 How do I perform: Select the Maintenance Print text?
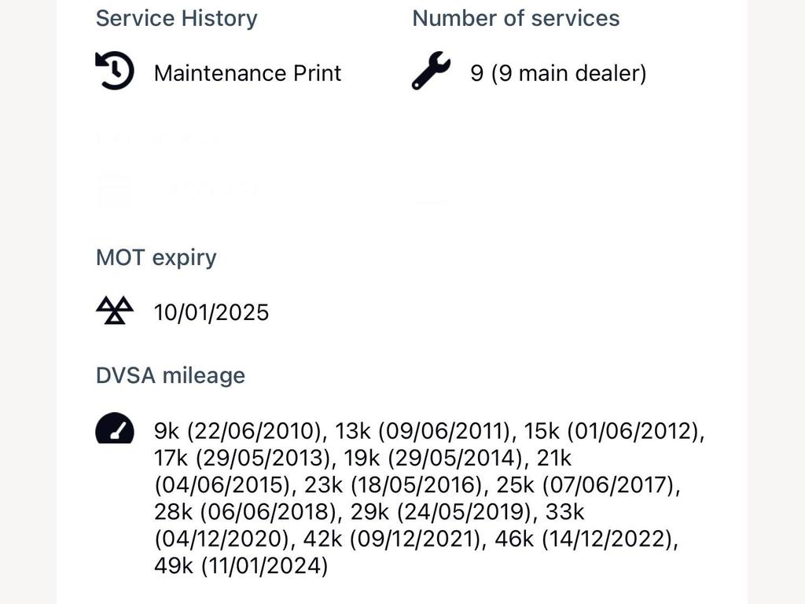pos(248,73)
